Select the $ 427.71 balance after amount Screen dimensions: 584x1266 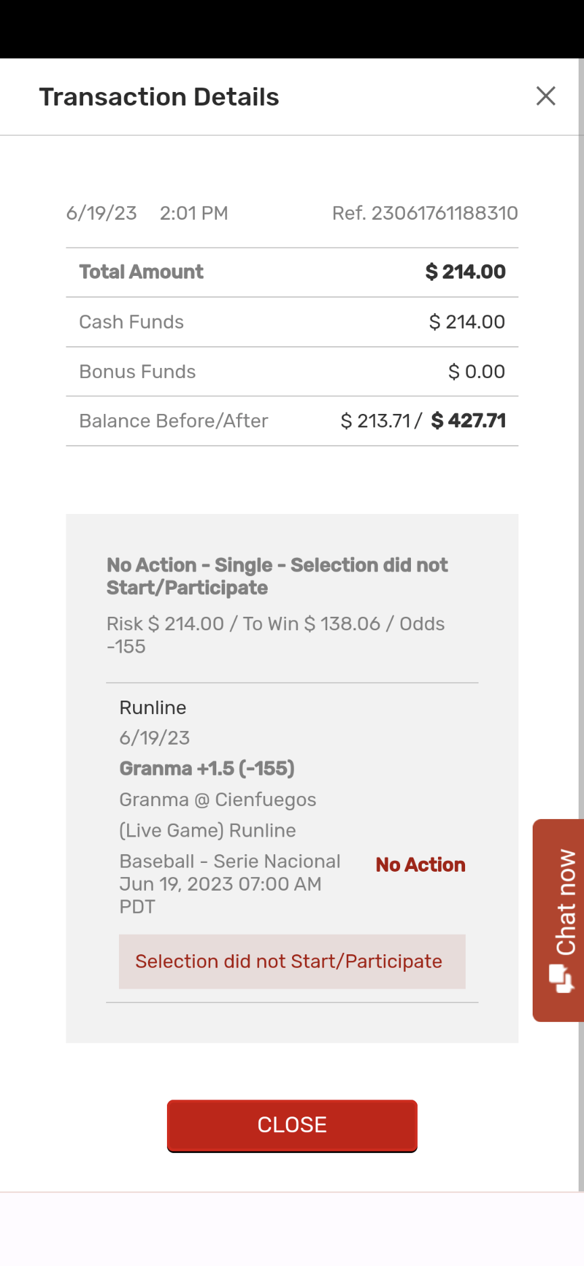click(x=468, y=421)
